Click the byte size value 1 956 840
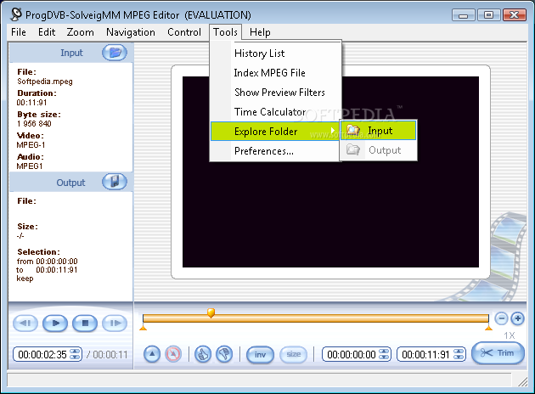The height and width of the screenshot is (394, 535). (x=34, y=124)
